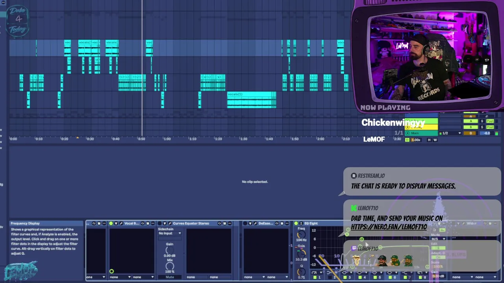
Task: Click wrench icon on Vocal B device
Action: point(121,223)
